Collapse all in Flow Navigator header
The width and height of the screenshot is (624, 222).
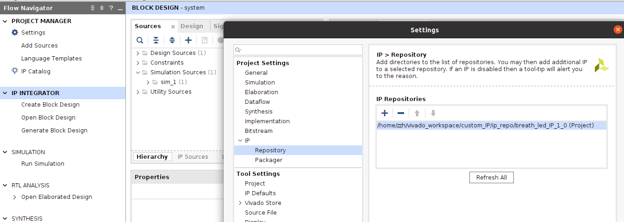93,8
